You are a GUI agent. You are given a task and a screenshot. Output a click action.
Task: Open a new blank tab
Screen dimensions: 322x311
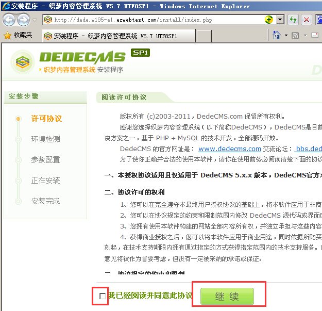coord(204,36)
